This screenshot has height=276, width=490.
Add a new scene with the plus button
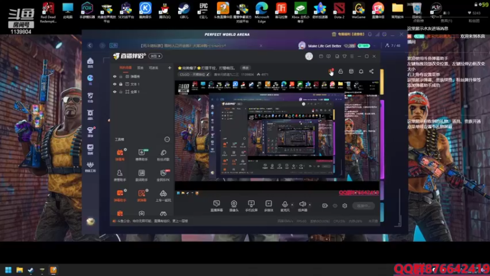(170, 67)
